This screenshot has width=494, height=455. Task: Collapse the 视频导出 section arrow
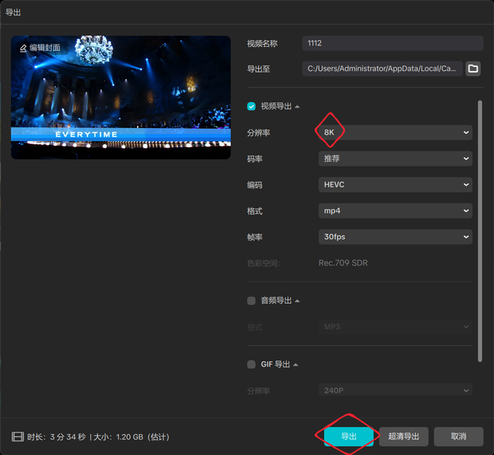pyautogui.click(x=297, y=106)
